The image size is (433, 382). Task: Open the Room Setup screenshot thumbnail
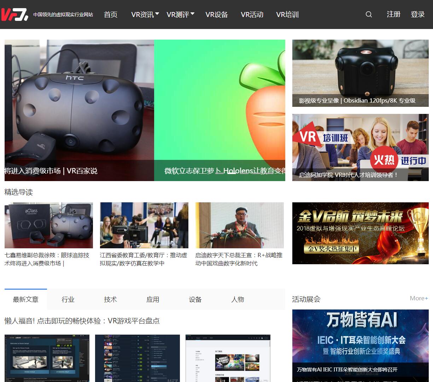(47, 358)
